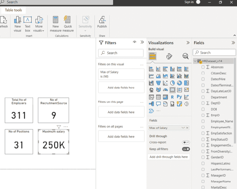
Task: Select the pie chart visualization icon
Action: 172,83
